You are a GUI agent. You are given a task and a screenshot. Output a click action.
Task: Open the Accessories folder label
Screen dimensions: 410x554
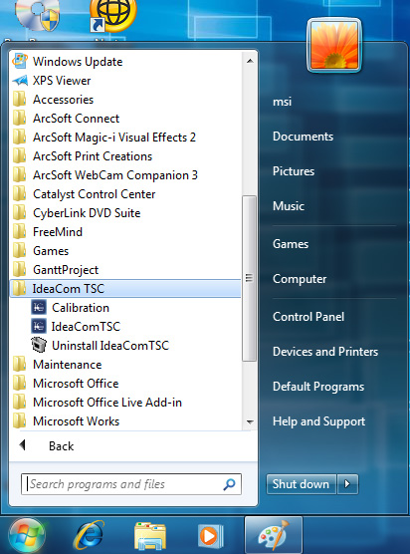point(63,100)
